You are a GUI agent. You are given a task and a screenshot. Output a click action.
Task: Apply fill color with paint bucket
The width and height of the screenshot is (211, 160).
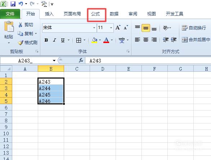tap(94, 40)
